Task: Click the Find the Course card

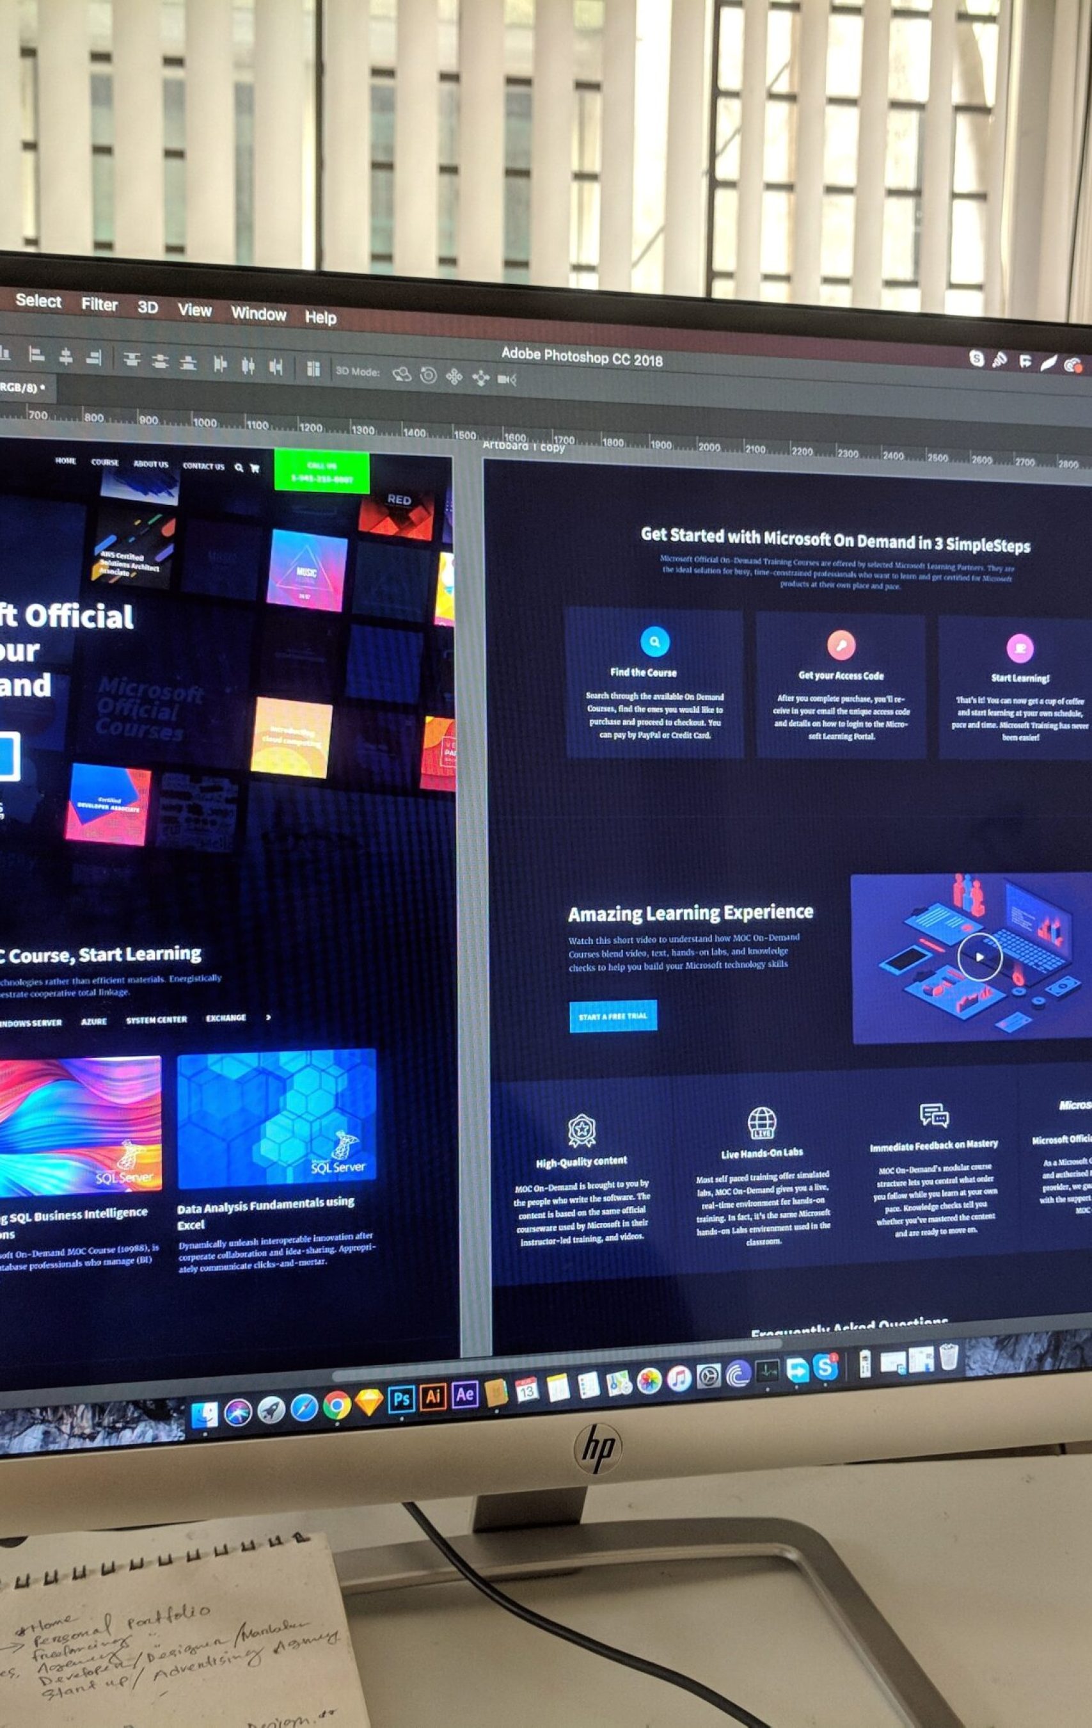Action: click(654, 683)
